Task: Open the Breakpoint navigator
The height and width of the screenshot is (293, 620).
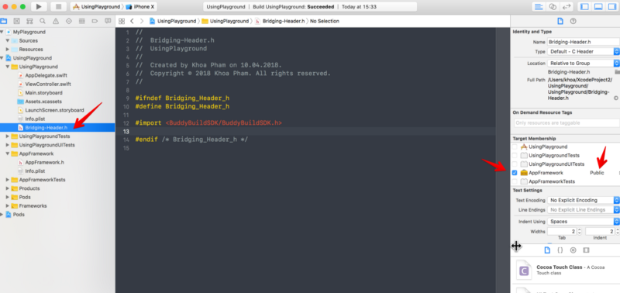Action: 95,21
